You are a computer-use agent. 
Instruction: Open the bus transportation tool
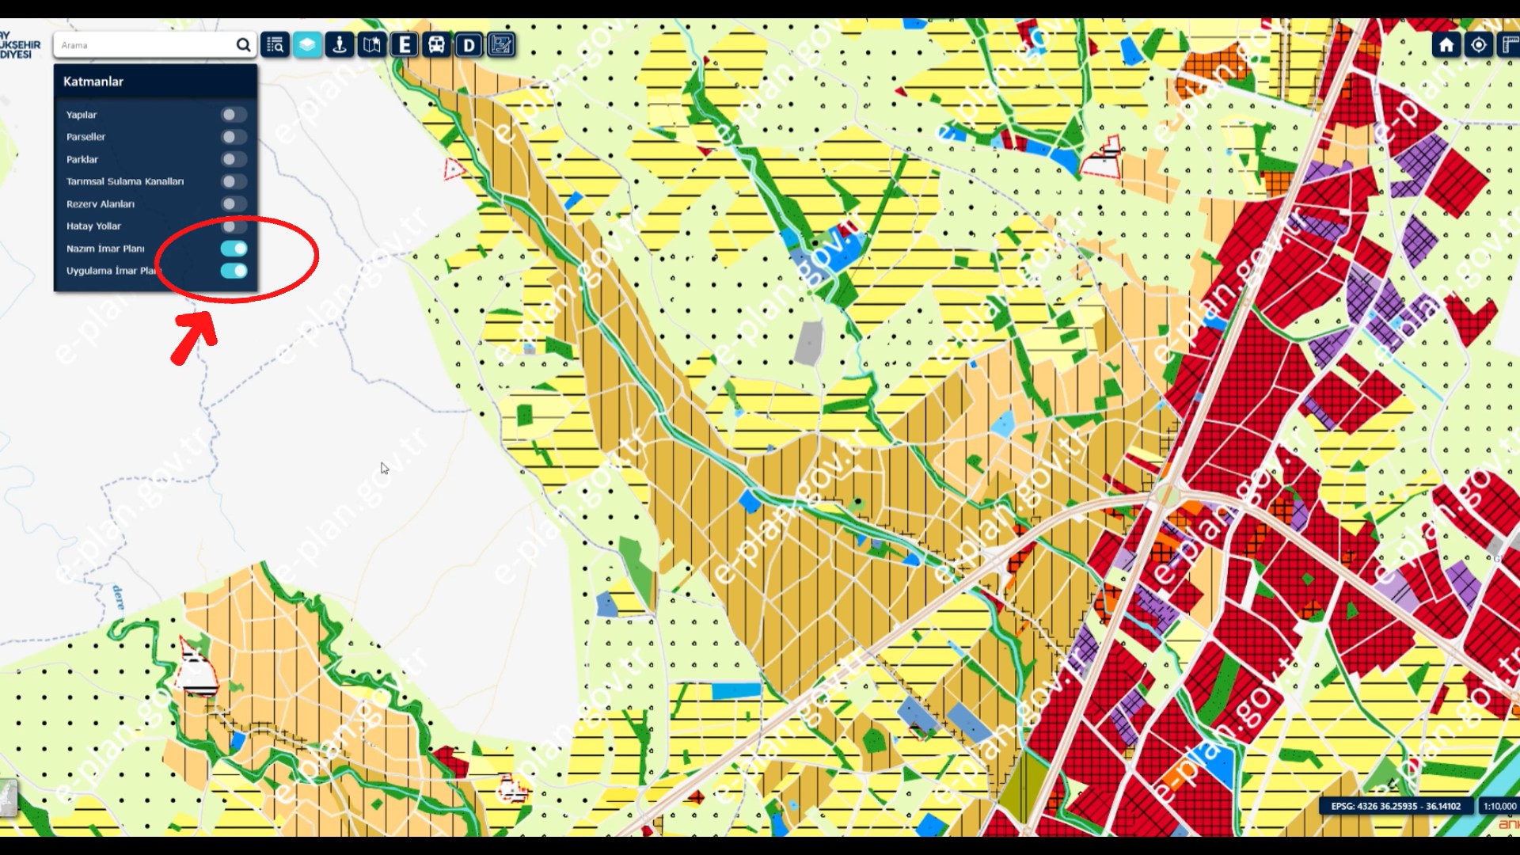(436, 45)
